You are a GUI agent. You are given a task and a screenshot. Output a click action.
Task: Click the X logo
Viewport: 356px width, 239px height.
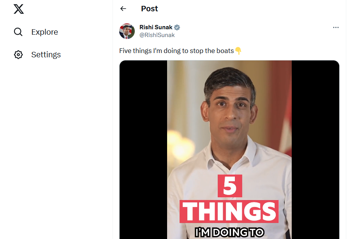click(19, 9)
